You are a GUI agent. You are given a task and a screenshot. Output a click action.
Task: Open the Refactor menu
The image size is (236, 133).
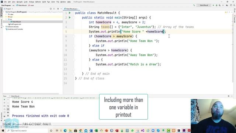(38, 2)
